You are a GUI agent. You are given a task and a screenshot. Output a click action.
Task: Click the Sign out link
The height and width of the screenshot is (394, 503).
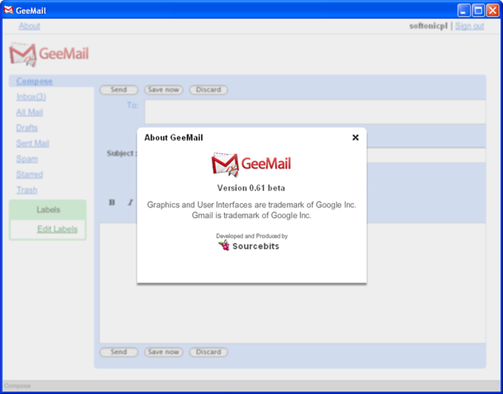(x=469, y=26)
